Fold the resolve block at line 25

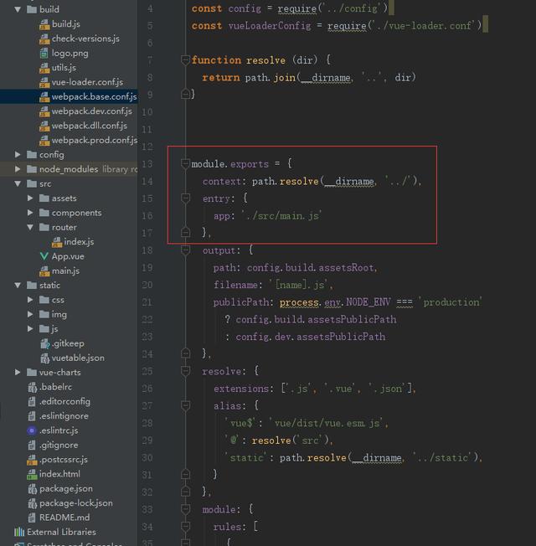click(185, 371)
